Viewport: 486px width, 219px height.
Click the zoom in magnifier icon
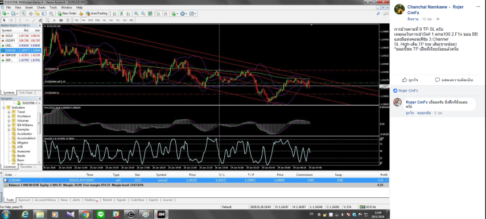137,14
